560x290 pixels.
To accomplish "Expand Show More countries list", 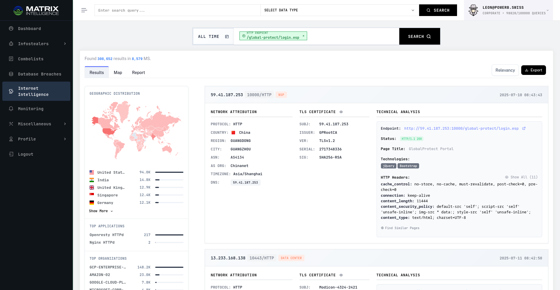I will [x=101, y=211].
